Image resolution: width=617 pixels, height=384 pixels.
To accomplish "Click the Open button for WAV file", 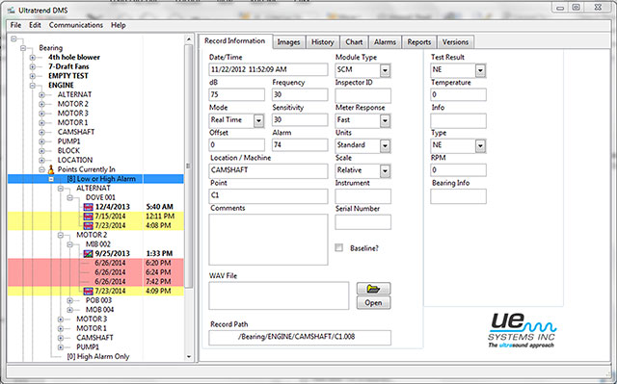I will click(x=373, y=303).
